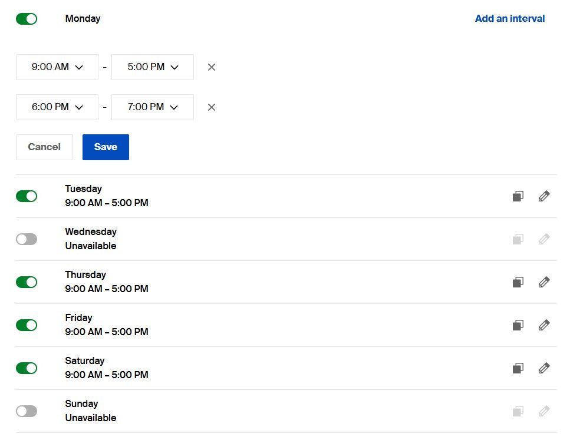The height and width of the screenshot is (440, 570).
Task: Cancel editing Monday's hours
Action: pyautogui.click(x=44, y=147)
